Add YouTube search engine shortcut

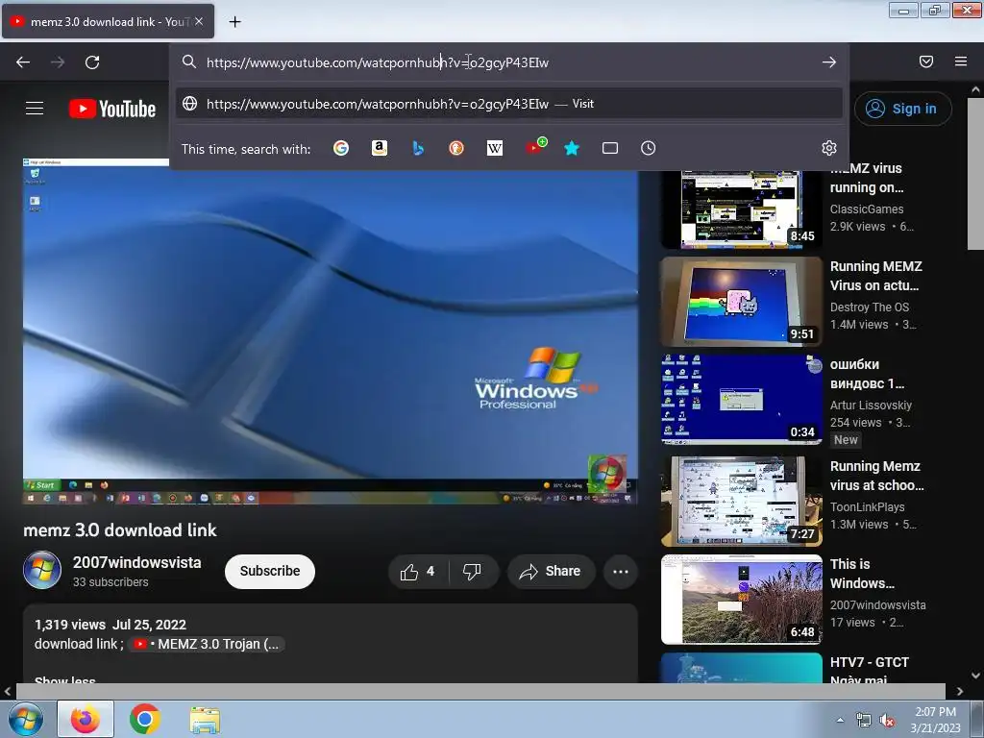point(536,146)
